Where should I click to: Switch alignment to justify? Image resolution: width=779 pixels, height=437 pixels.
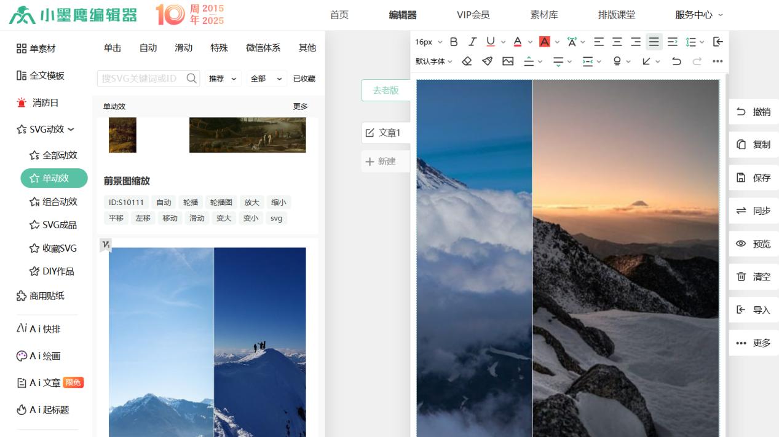tap(654, 42)
